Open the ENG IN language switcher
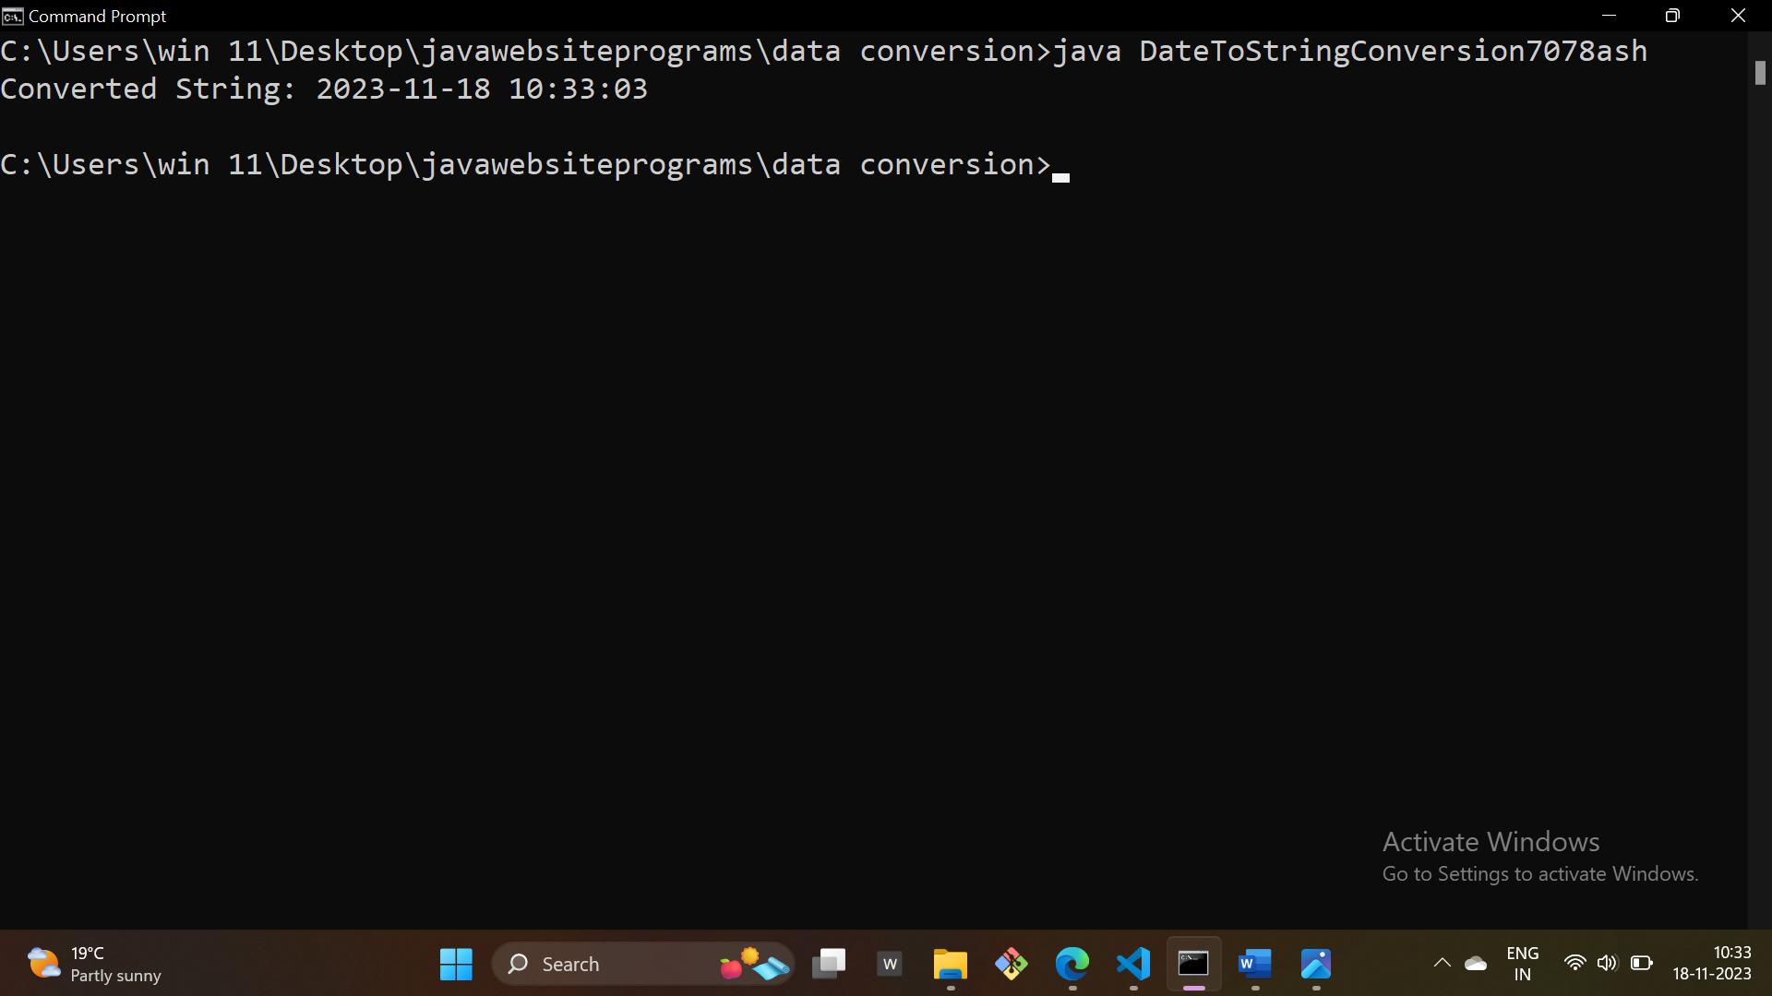Image resolution: width=1772 pixels, height=996 pixels. click(1522, 964)
